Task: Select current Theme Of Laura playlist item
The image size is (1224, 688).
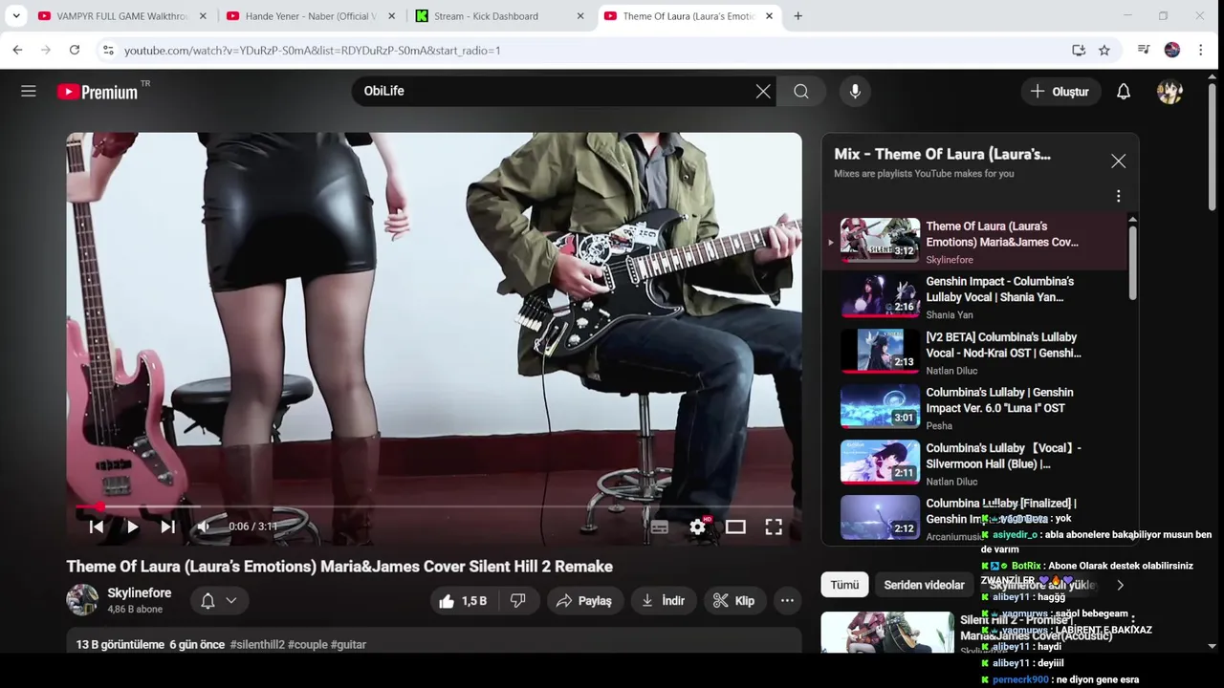Action: (x=975, y=242)
